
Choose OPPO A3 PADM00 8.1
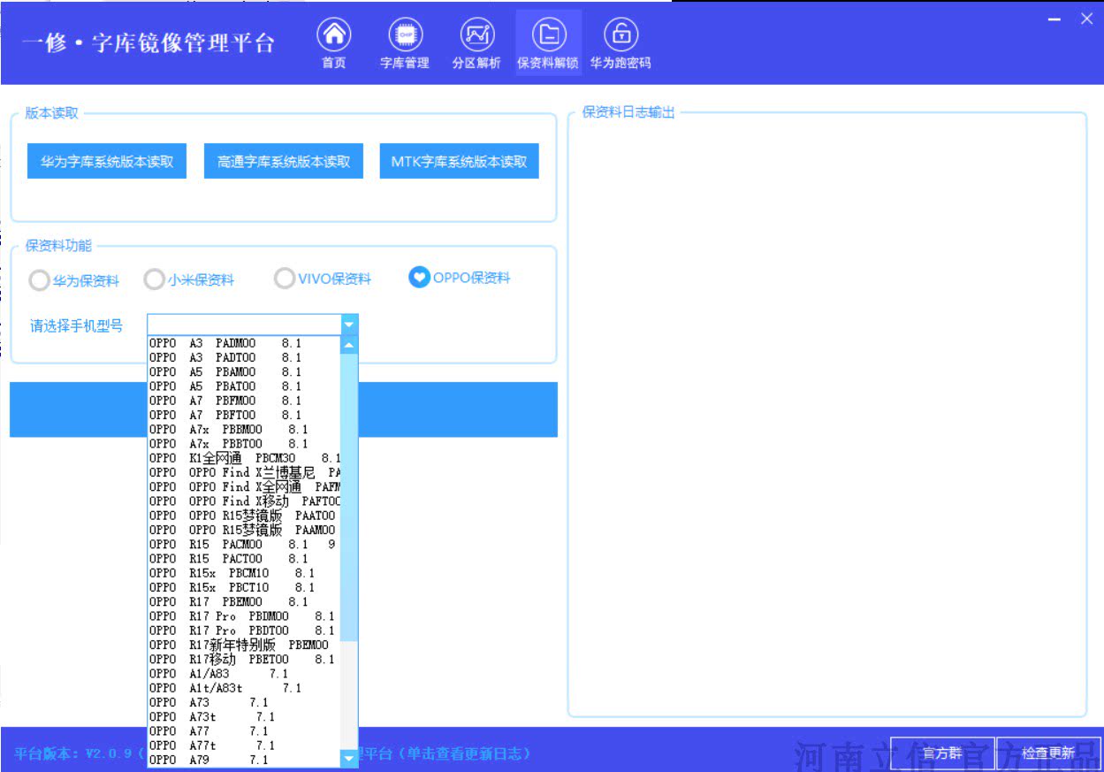tap(244, 343)
